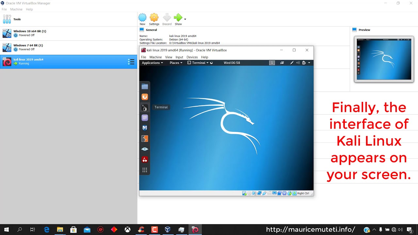Expand the Kali system menu arrow
Screen dimensions: 418x235
(309, 63)
